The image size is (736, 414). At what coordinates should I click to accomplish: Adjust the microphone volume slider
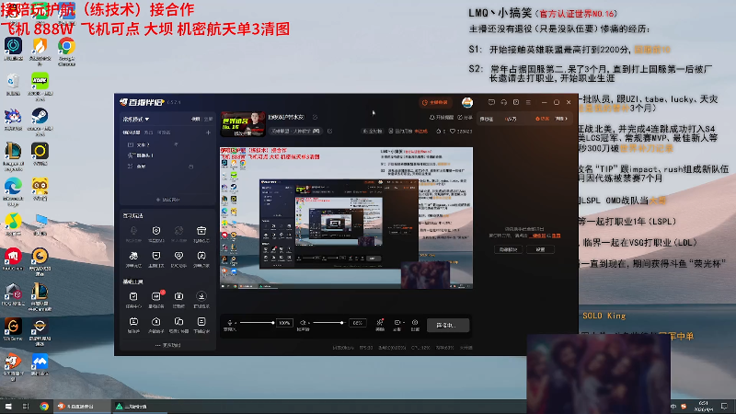(257, 323)
